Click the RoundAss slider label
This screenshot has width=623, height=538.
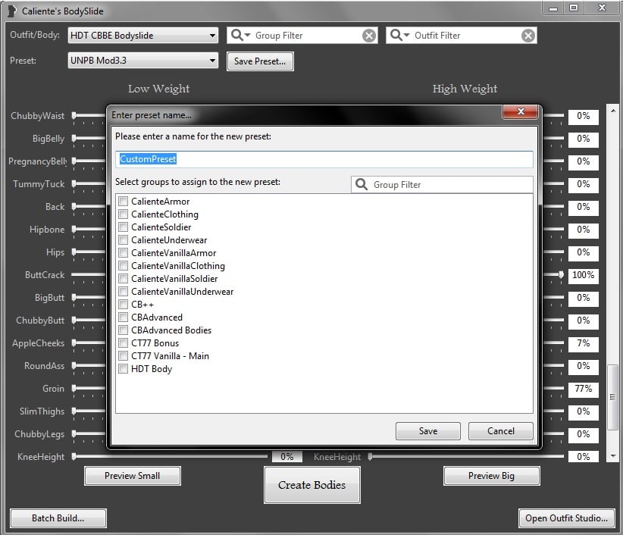pos(44,365)
